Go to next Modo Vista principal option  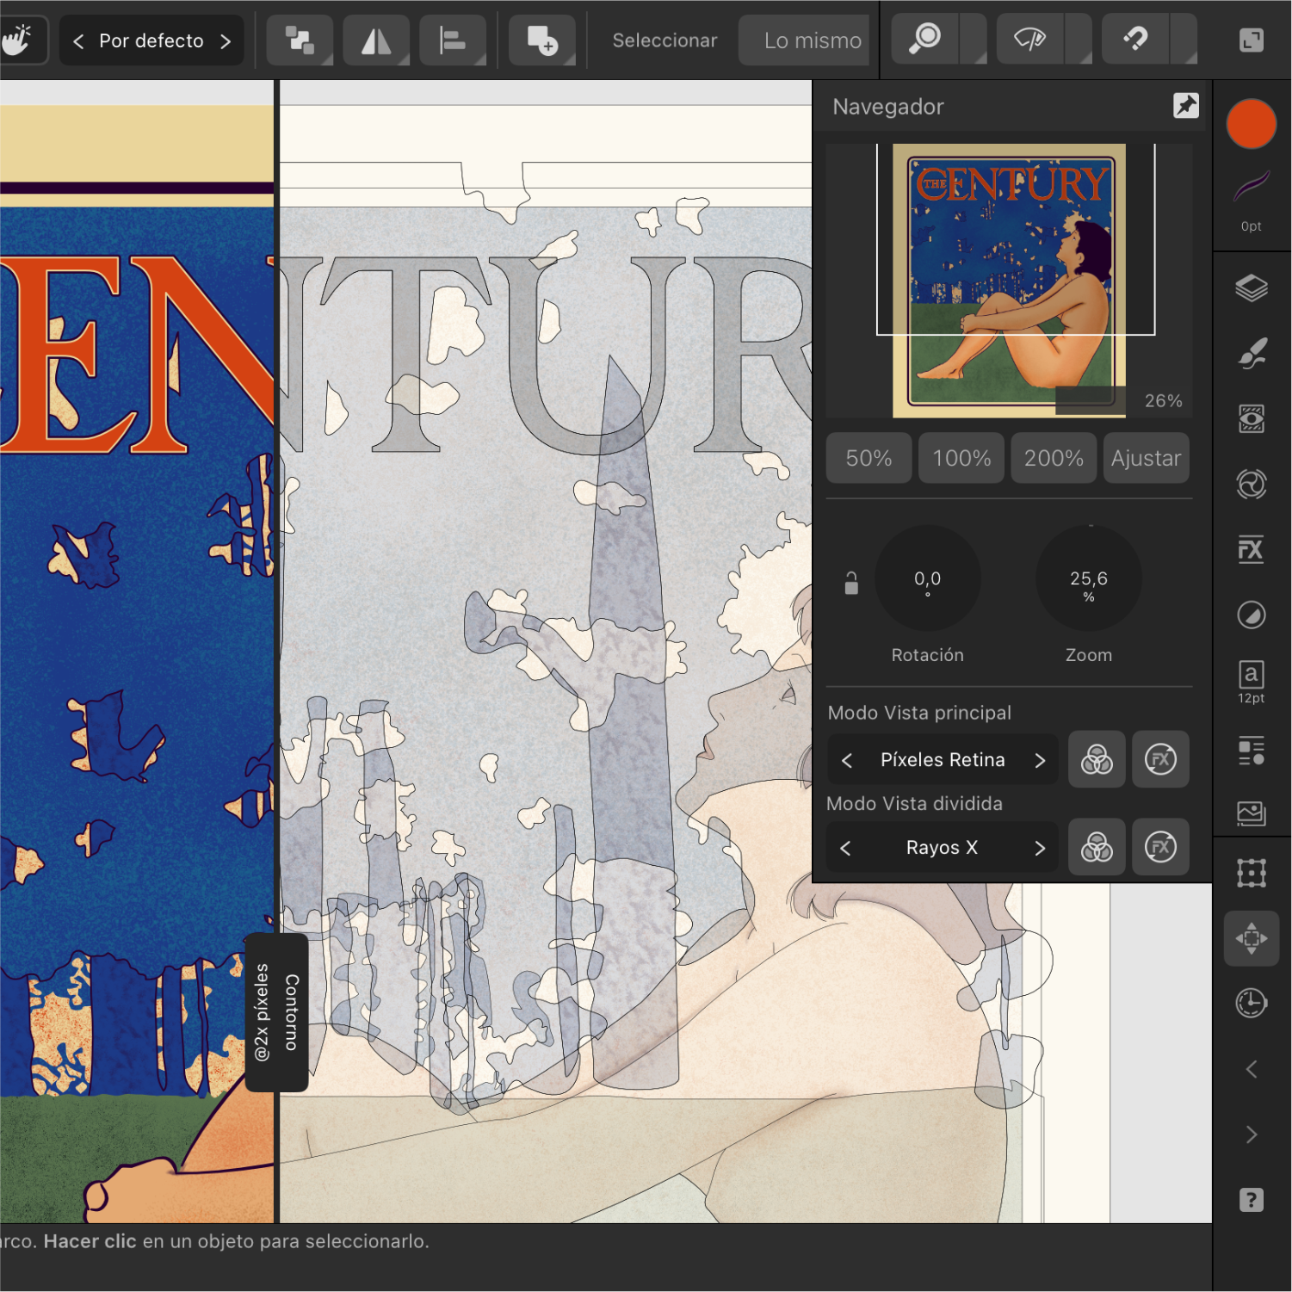pos(1040,760)
